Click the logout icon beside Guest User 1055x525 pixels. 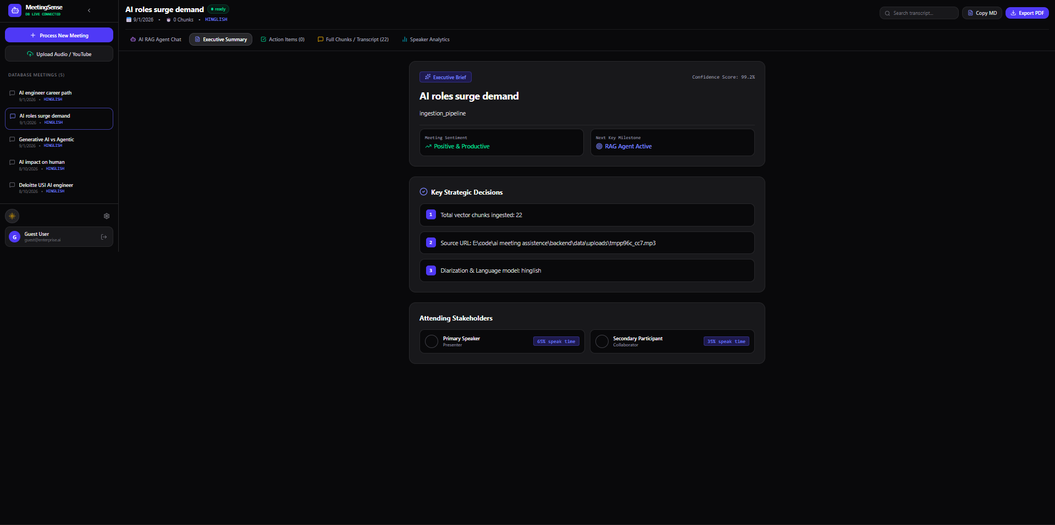[104, 237]
